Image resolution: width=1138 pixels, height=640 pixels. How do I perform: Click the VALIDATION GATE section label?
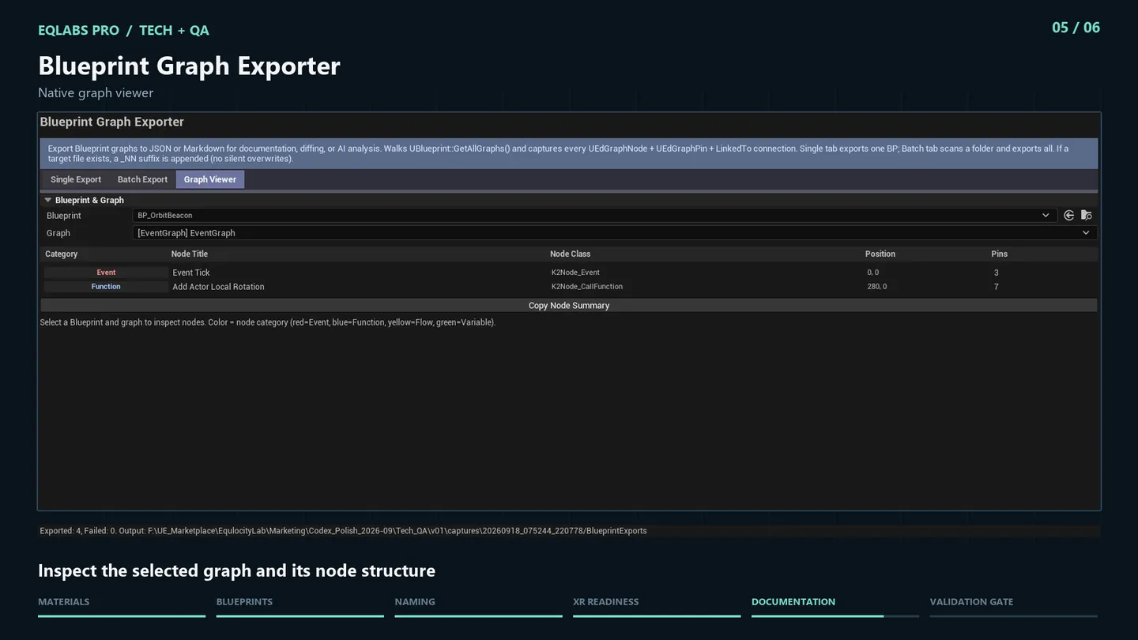pyautogui.click(x=971, y=602)
